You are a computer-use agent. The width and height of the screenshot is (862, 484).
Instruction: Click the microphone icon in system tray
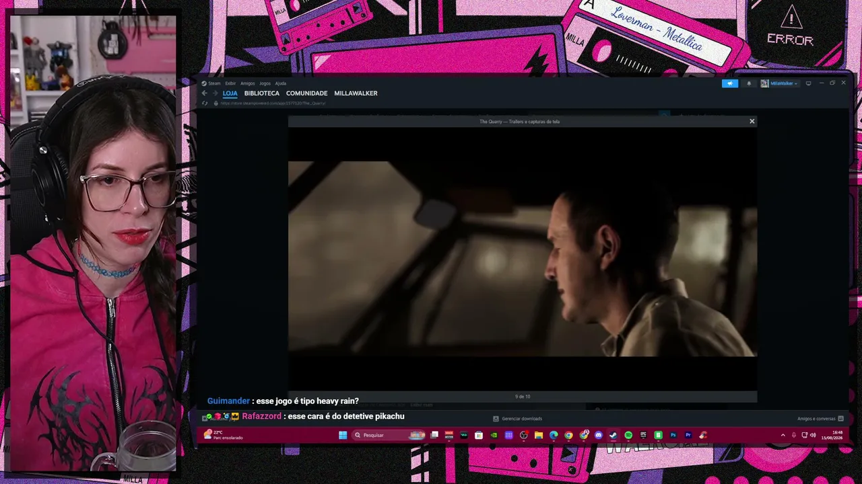click(793, 435)
